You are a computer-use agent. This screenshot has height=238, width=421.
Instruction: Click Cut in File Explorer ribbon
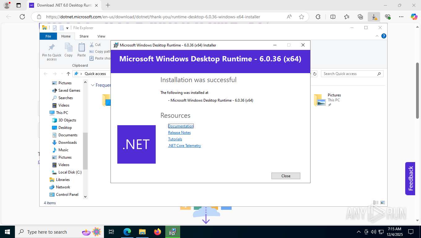(x=95, y=45)
